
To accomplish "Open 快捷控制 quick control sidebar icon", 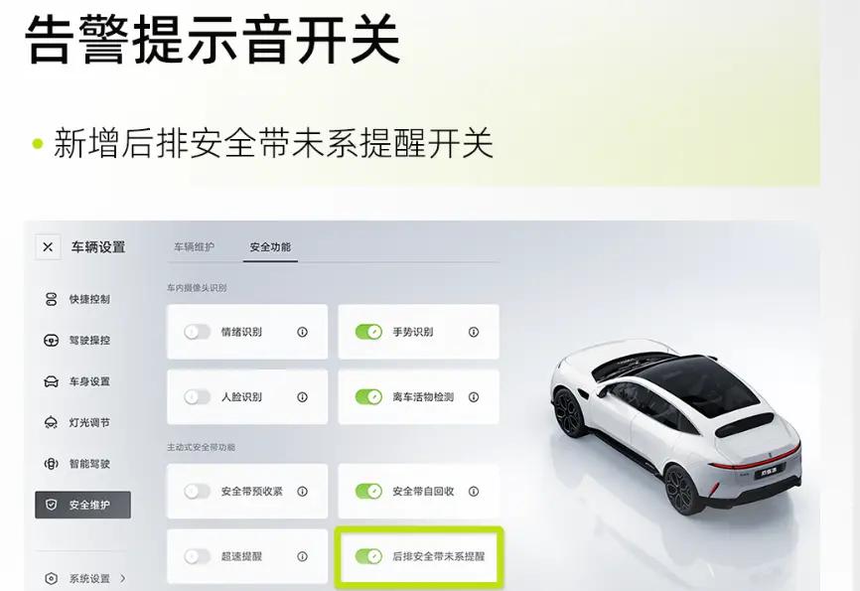I will [x=51, y=299].
